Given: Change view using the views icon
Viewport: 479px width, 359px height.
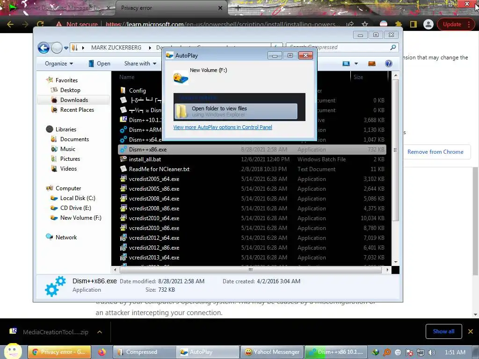Looking at the screenshot, I should [x=346, y=64].
